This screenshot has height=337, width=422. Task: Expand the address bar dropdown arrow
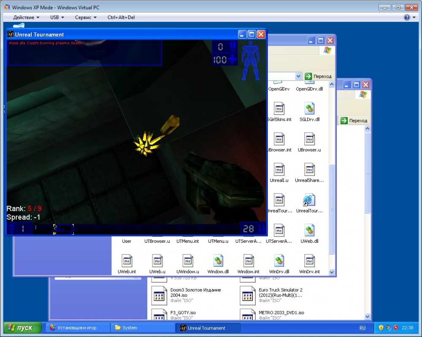[298, 76]
